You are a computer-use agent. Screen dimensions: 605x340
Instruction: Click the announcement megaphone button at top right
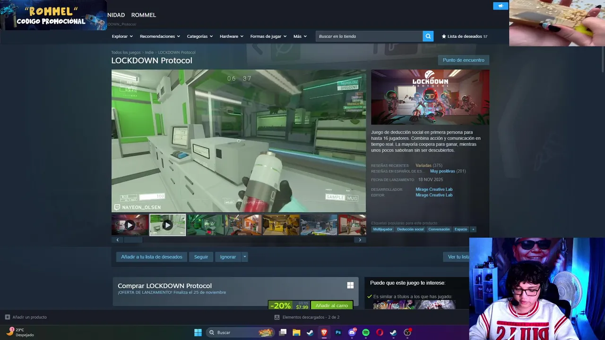pyautogui.click(x=501, y=6)
